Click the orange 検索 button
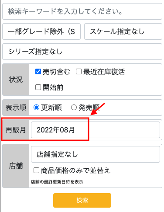The width and height of the screenshot is (164, 212). [82, 200]
